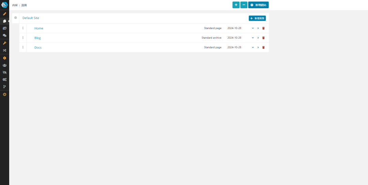Image resolution: width=368 pixels, height=185 pixels.
Task: Click the 內容：頁面 breadcrumb title
Action: pos(19,5)
